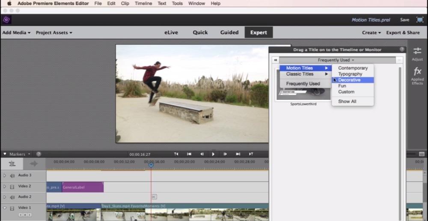Click the Premiere Elements home logo icon

click(x=6, y=20)
